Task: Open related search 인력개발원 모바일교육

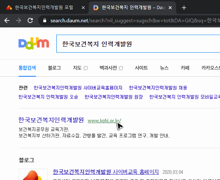Action: pyautogui.click(x=185, y=97)
